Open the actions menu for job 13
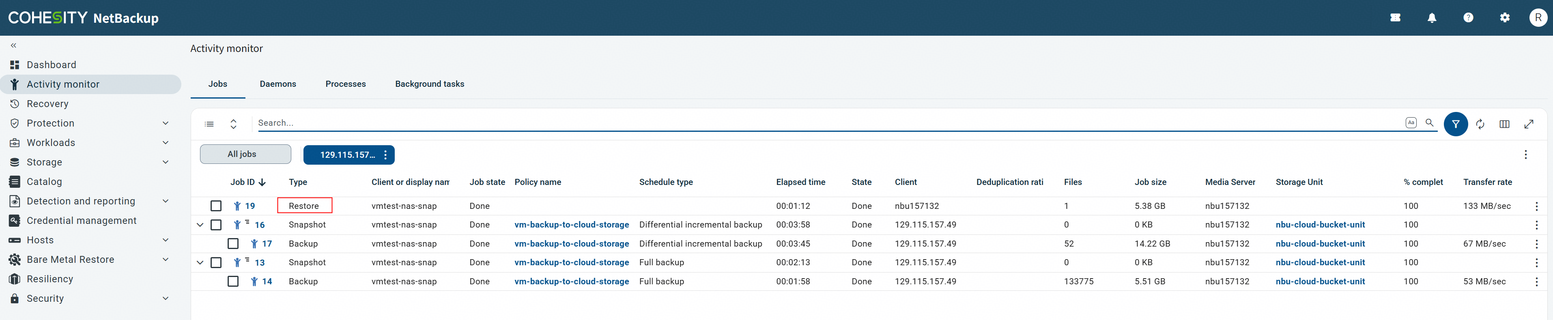The image size is (1553, 320). coord(1536,263)
